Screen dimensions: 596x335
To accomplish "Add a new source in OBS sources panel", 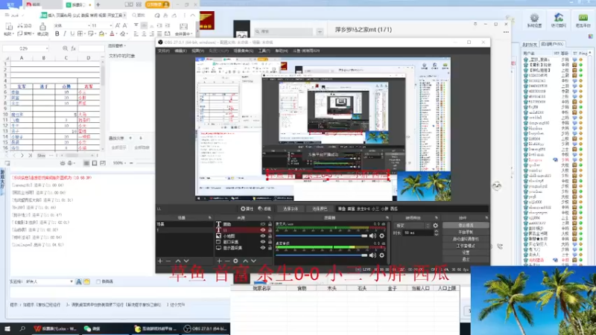I will click(219, 261).
